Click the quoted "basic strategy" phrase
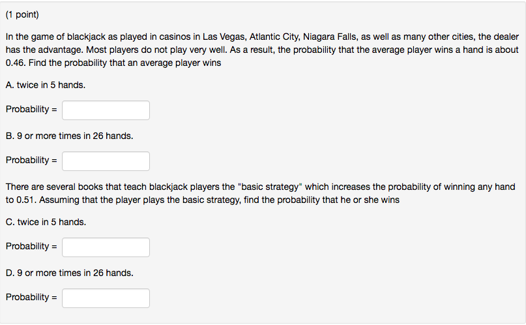526x325 pixels. coord(270,187)
